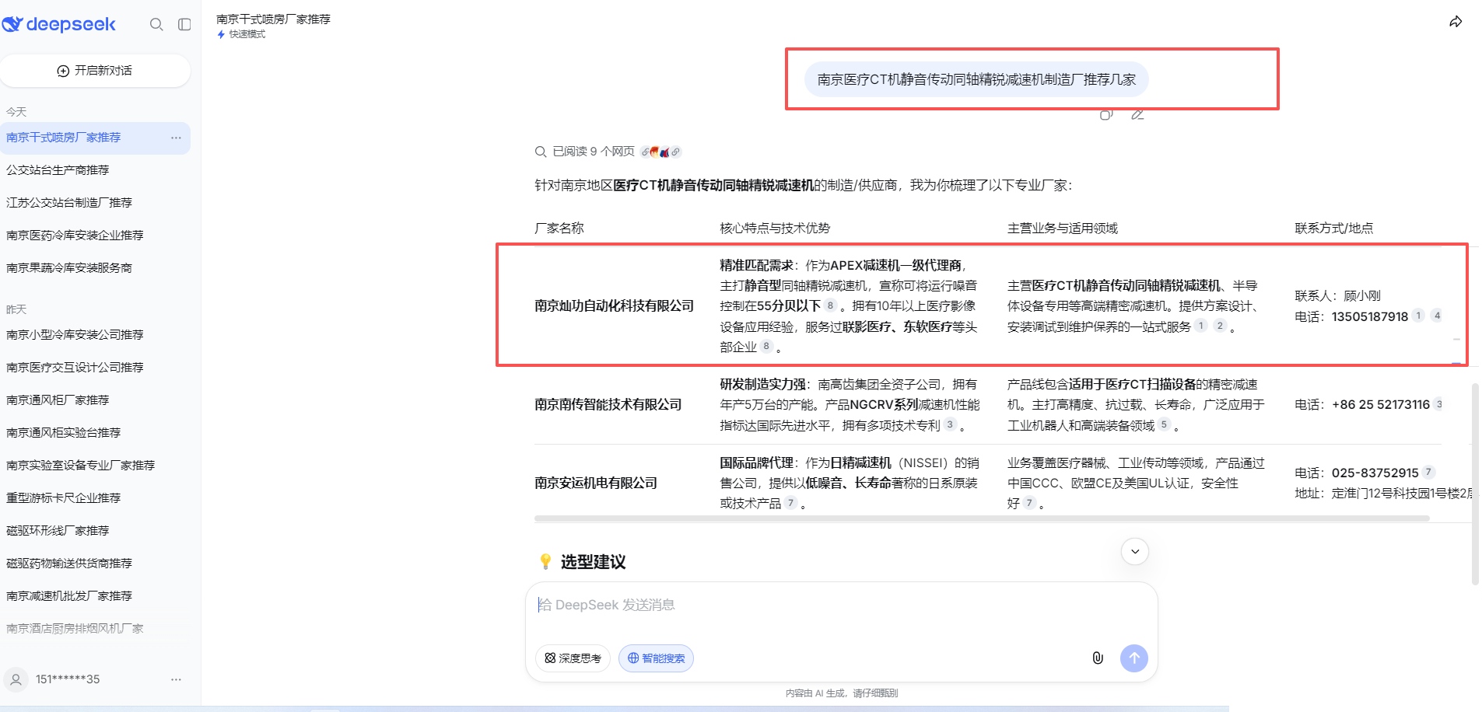Click the phone number 13505187918

pos(1370,316)
